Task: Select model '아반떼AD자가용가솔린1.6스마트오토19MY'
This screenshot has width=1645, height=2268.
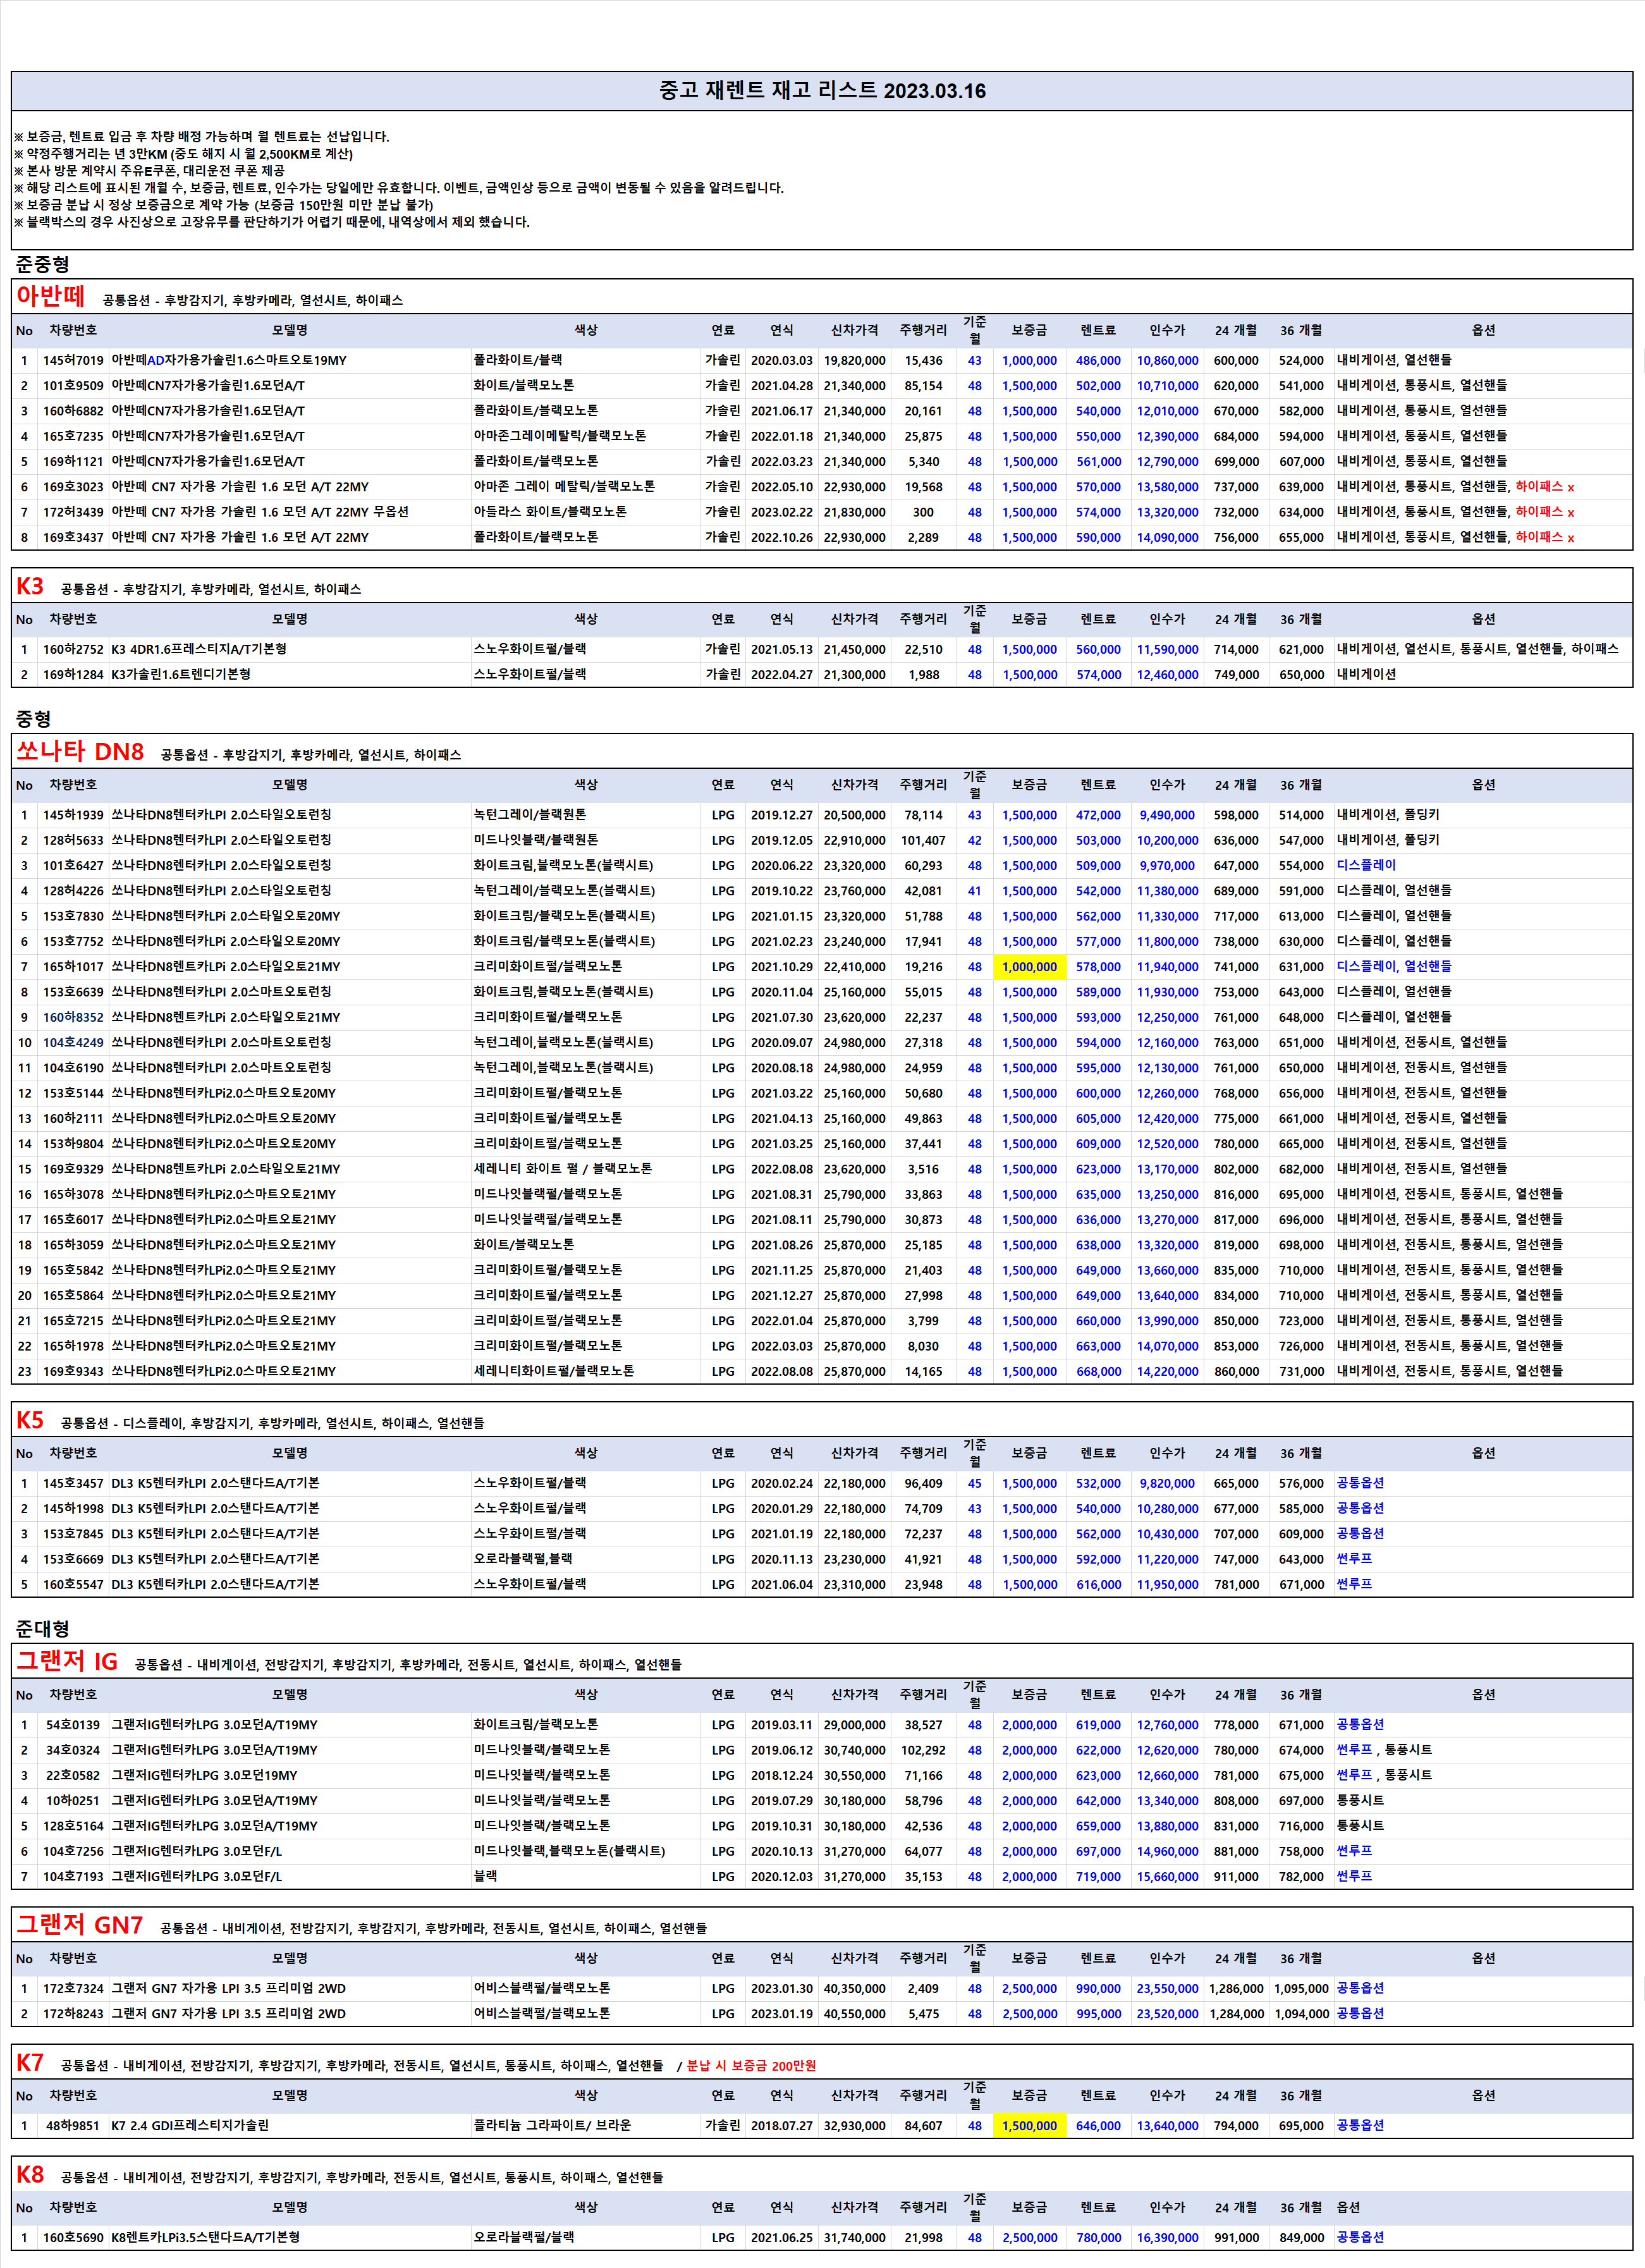Action: [229, 361]
